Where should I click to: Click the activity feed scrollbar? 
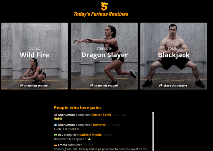[153, 132]
